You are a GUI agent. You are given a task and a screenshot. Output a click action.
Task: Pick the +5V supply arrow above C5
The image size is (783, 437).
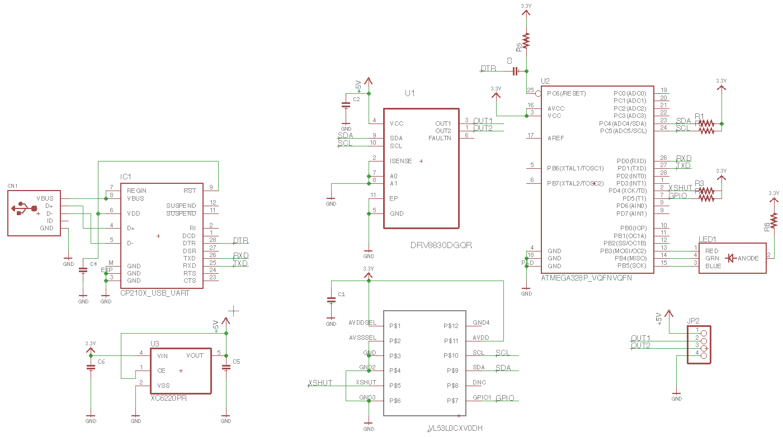[225, 321]
